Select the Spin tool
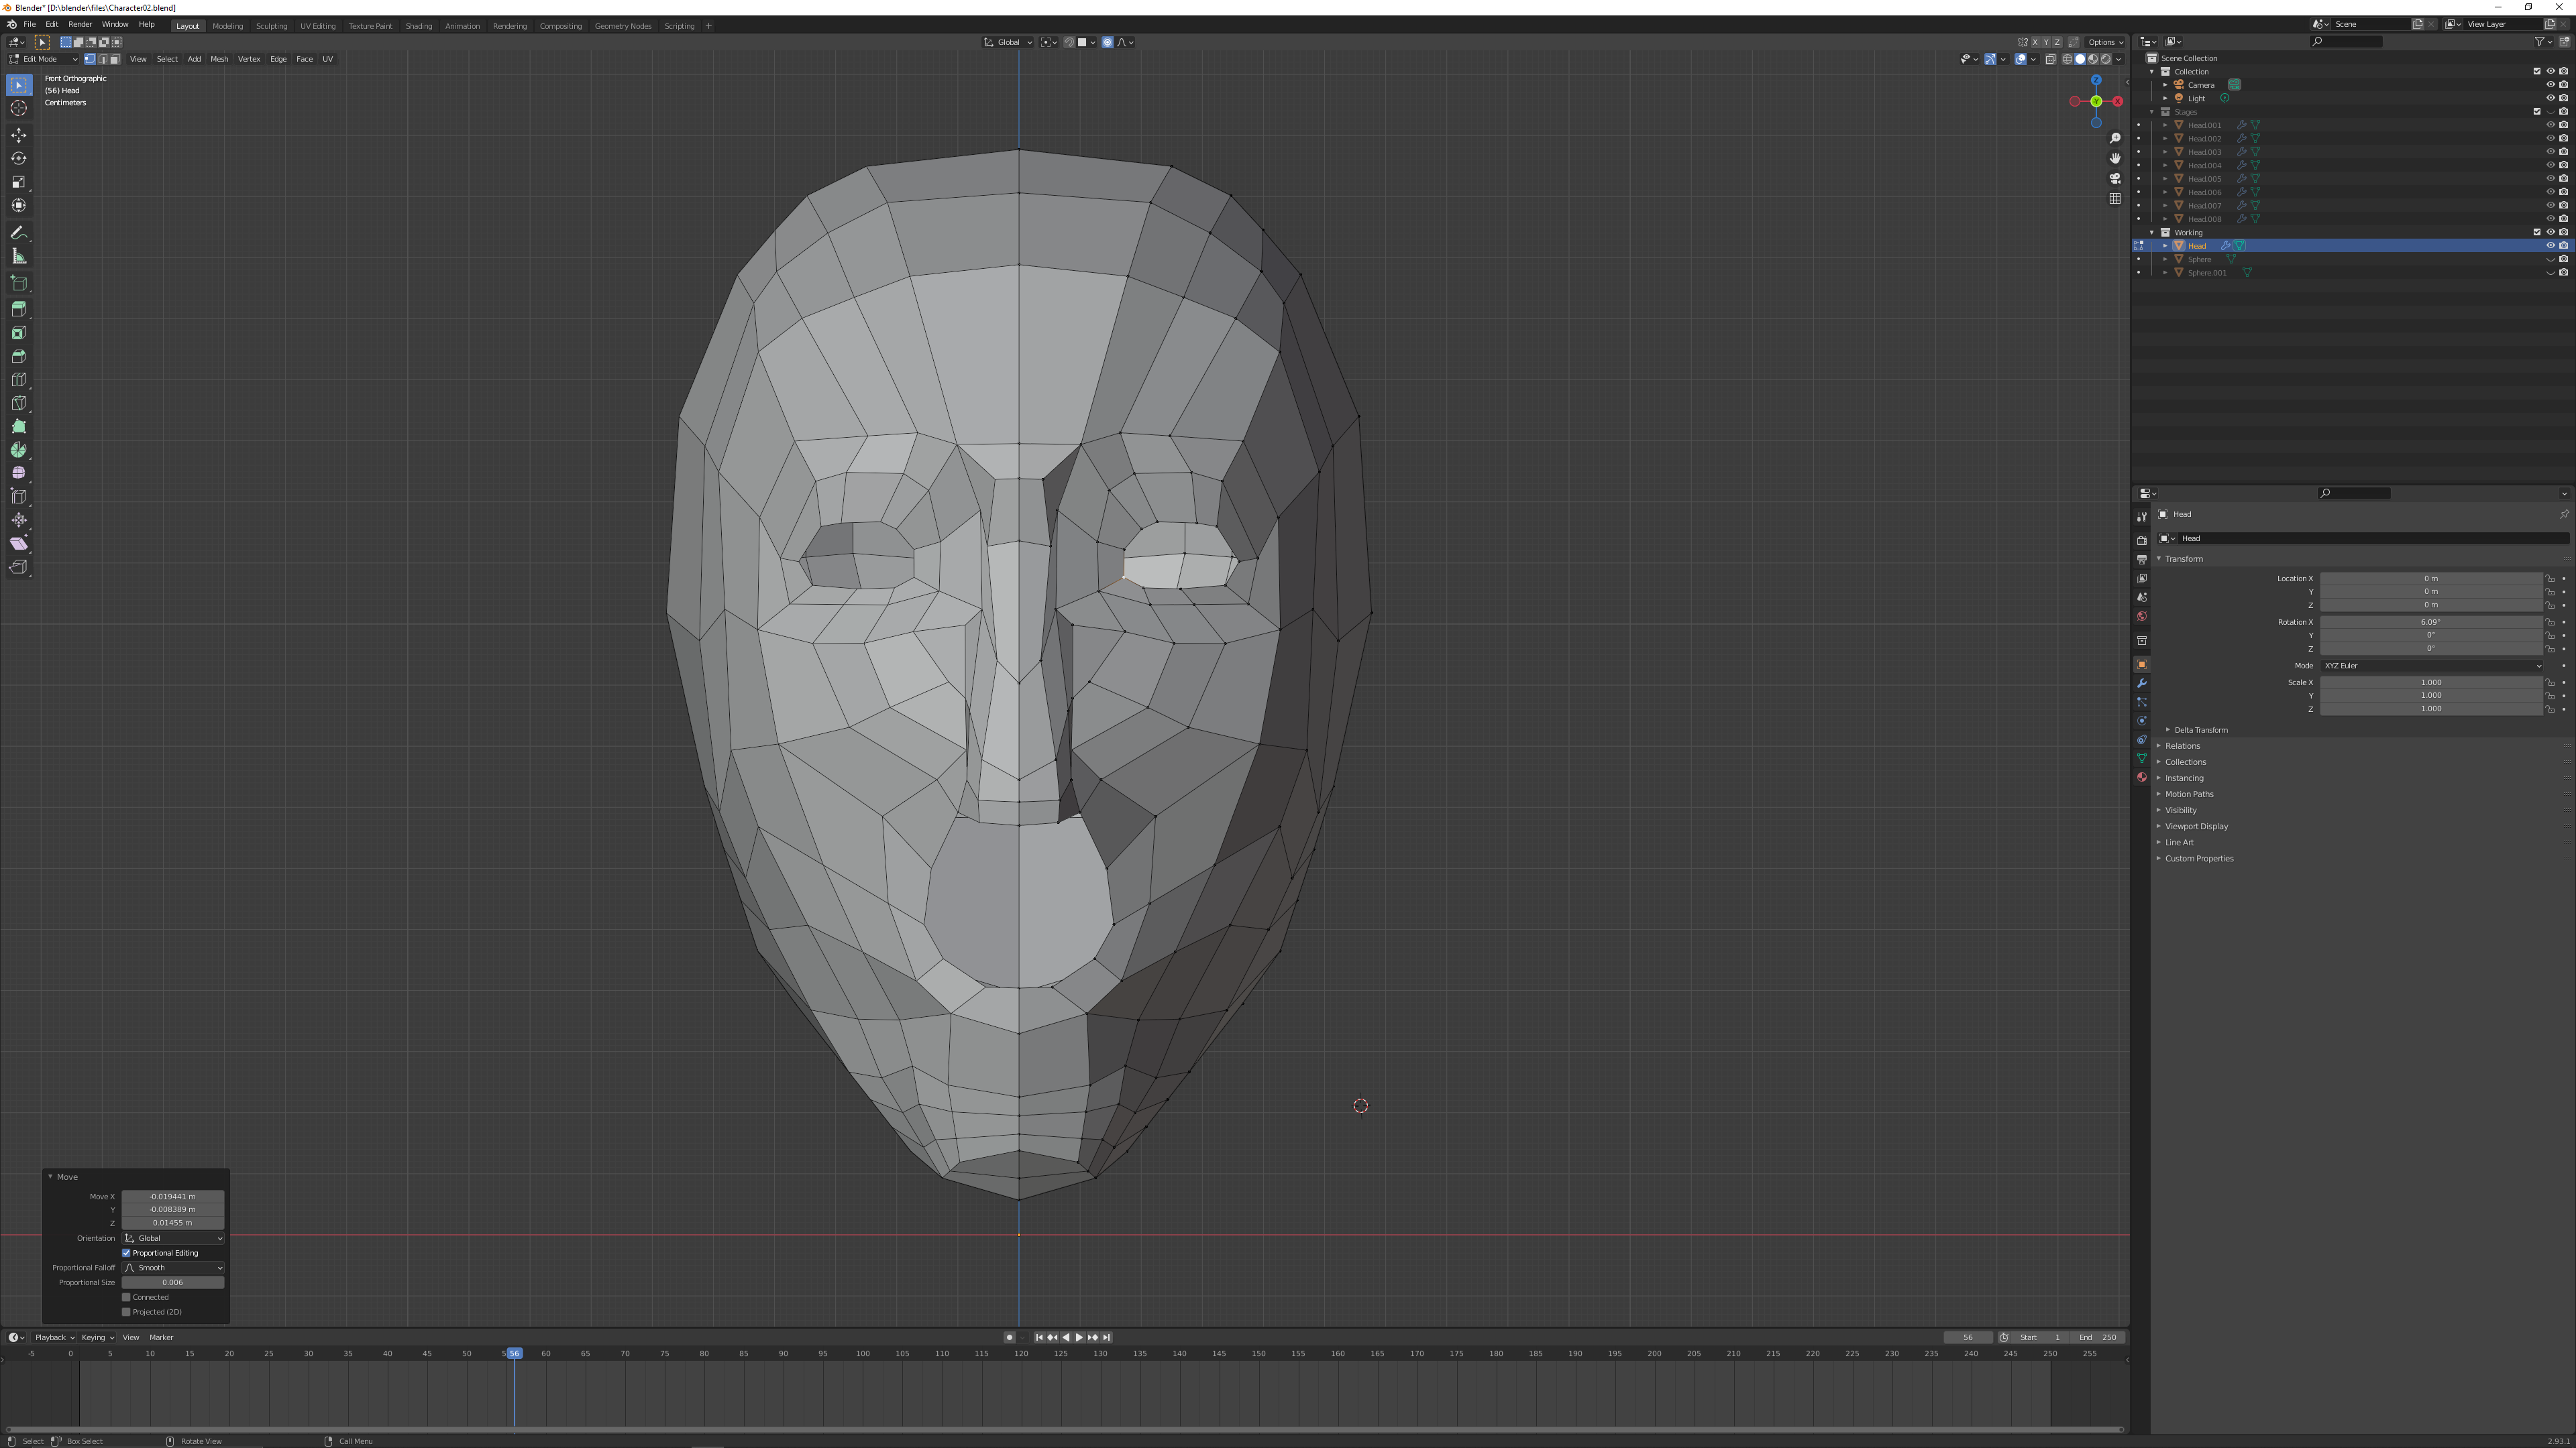 [19, 450]
